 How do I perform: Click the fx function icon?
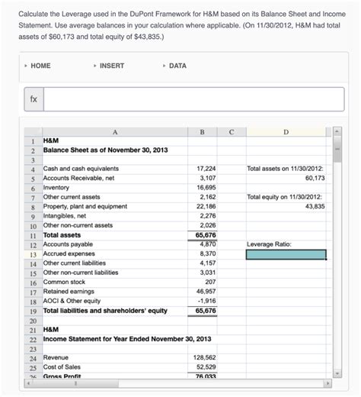(x=34, y=99)
